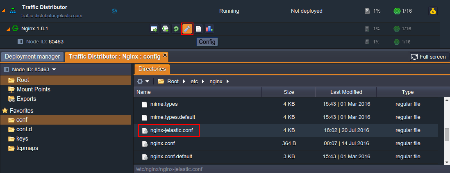
Task: Click the Node ID 85463 container icon
Action: click(20, 41)
